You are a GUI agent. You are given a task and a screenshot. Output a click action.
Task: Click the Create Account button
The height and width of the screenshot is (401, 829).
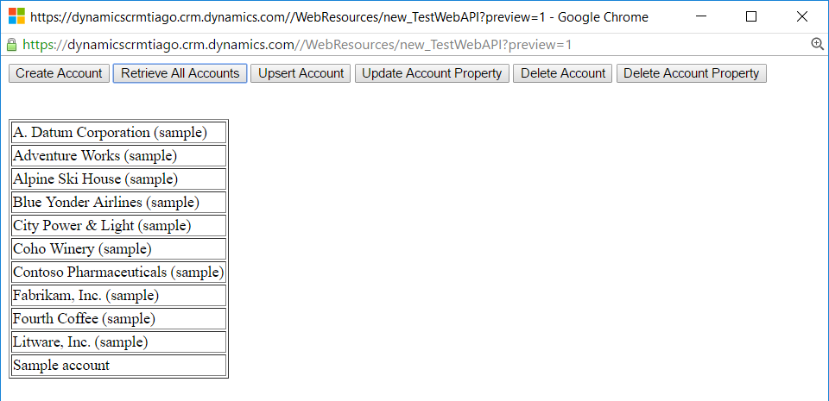(59, 73)
